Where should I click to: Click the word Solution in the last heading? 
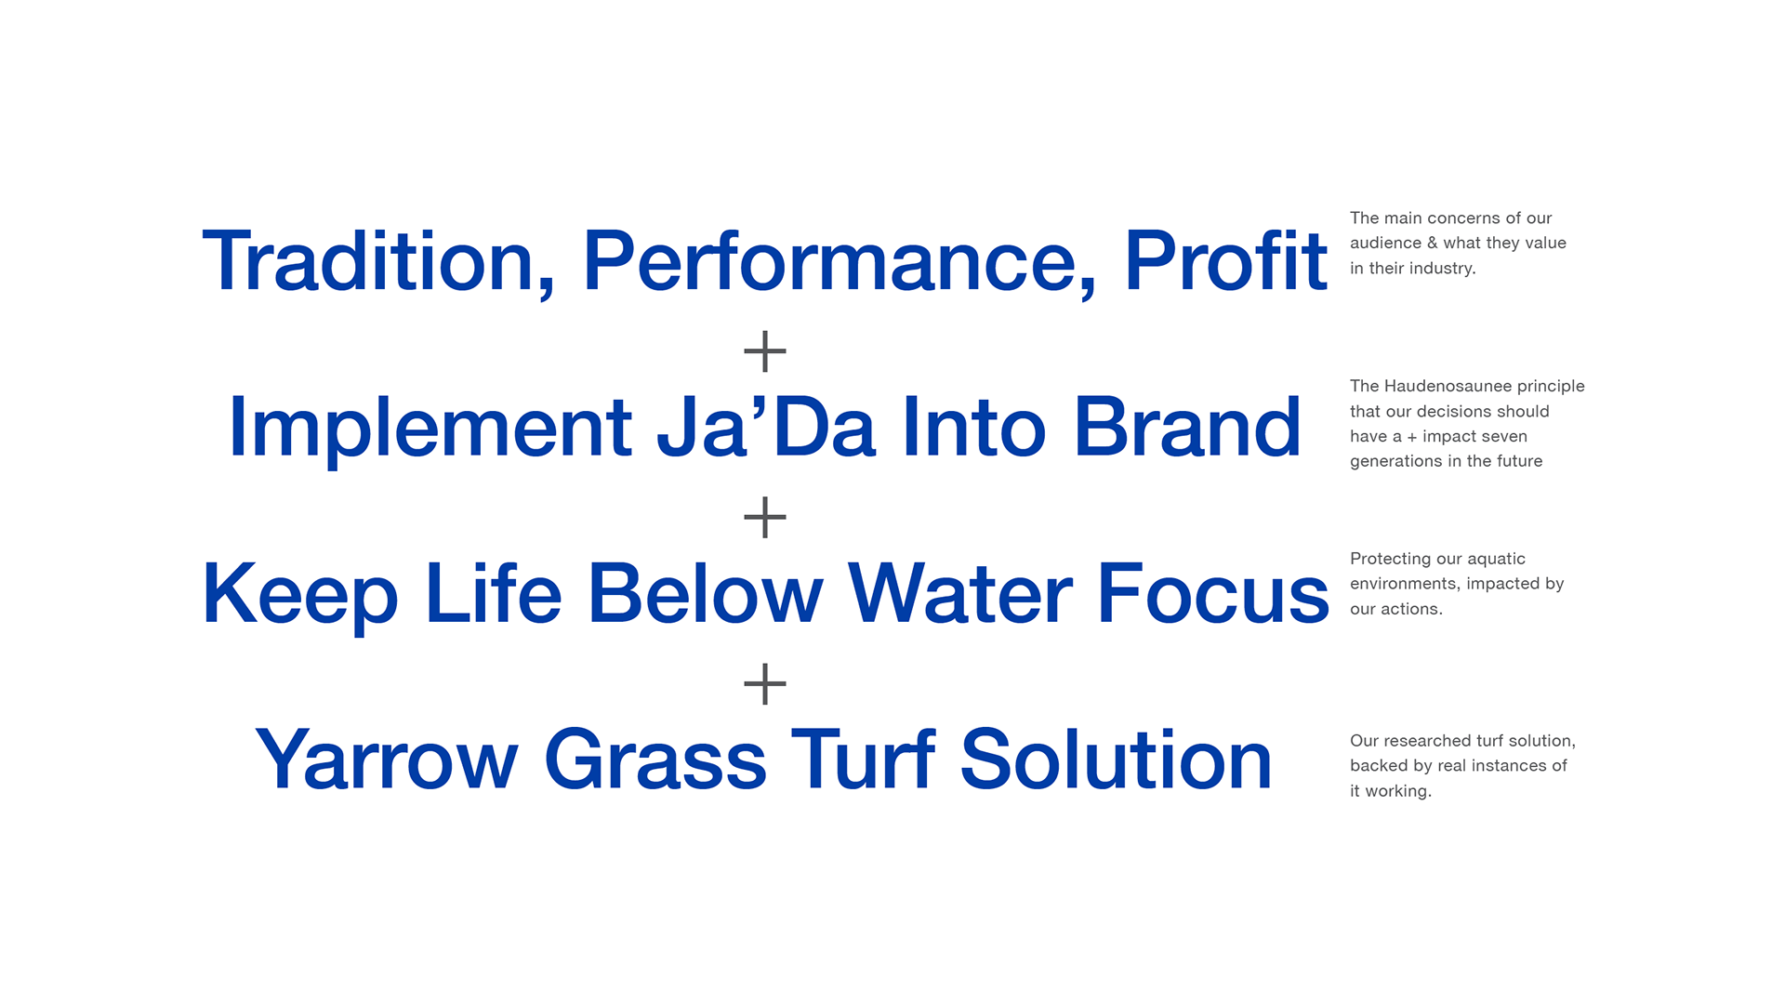coord(1116,760)
